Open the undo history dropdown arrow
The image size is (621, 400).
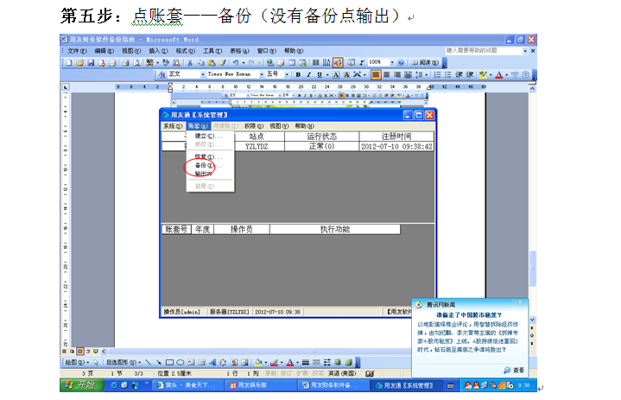[244, 62]
